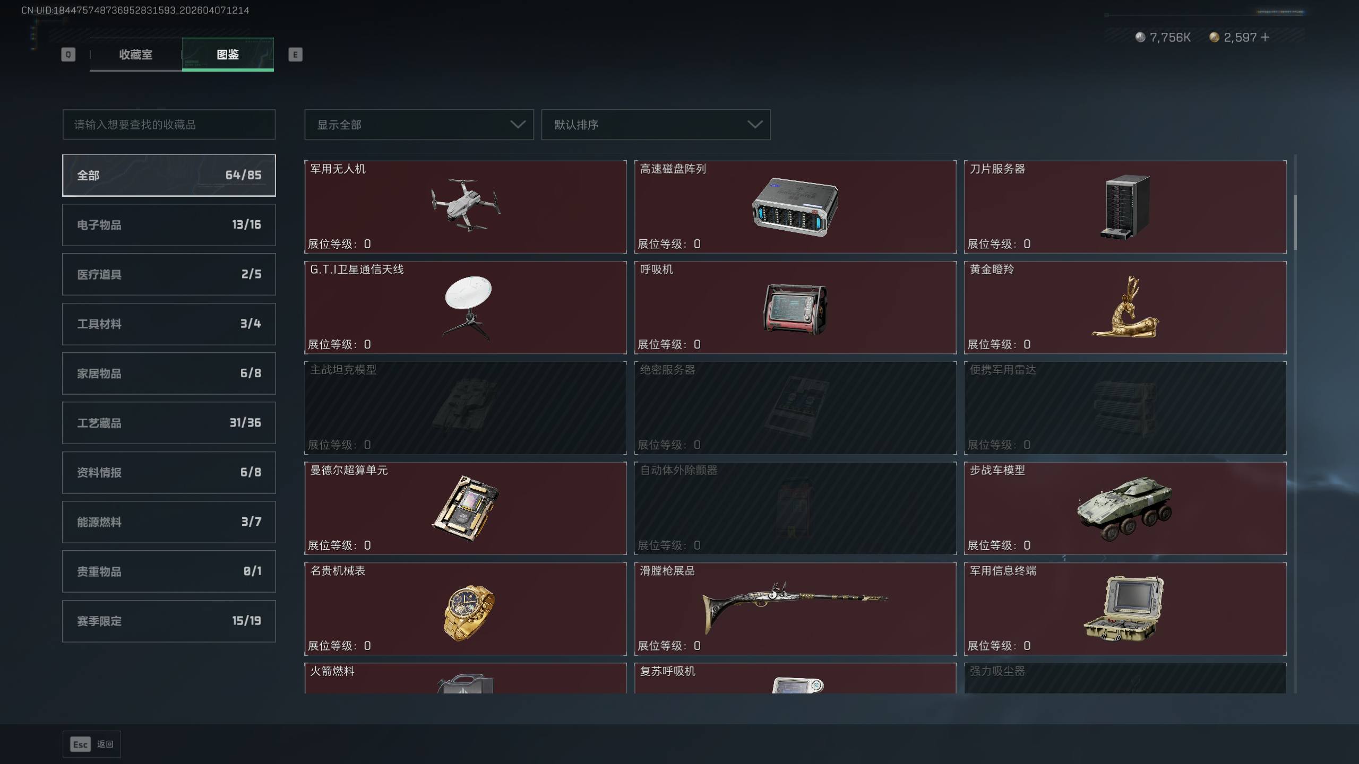Open the 默认排序 sort dropdown

(656, 125)
